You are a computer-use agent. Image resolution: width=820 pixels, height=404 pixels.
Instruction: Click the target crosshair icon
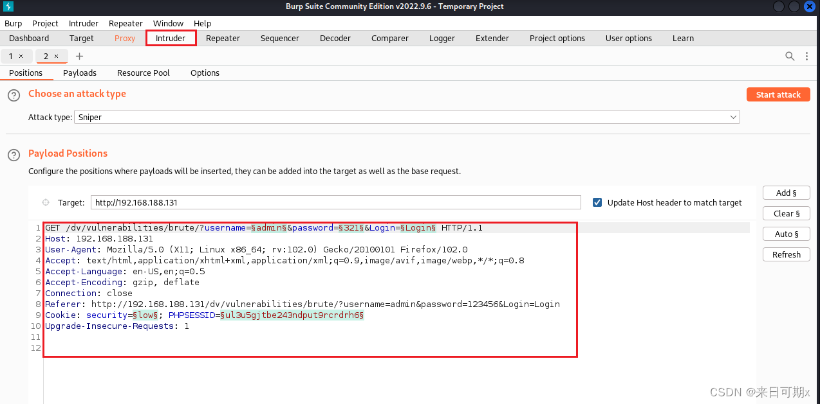click(x=46, y=202)
